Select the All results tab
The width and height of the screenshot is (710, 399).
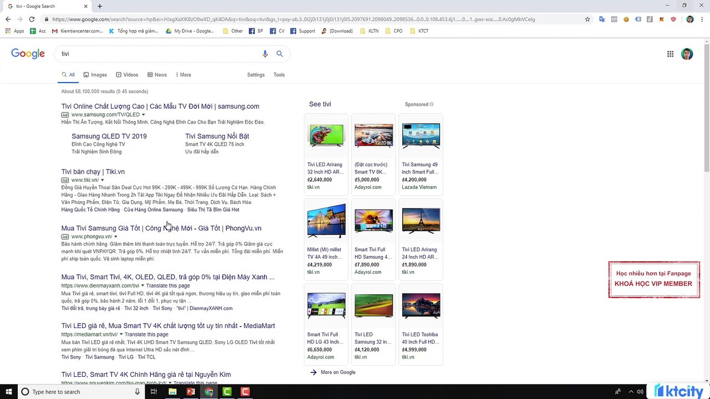pyautogui.click(x=68, y=75)
